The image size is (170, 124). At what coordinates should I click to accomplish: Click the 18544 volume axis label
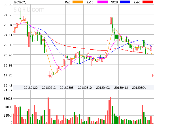[x=8, y=116]
